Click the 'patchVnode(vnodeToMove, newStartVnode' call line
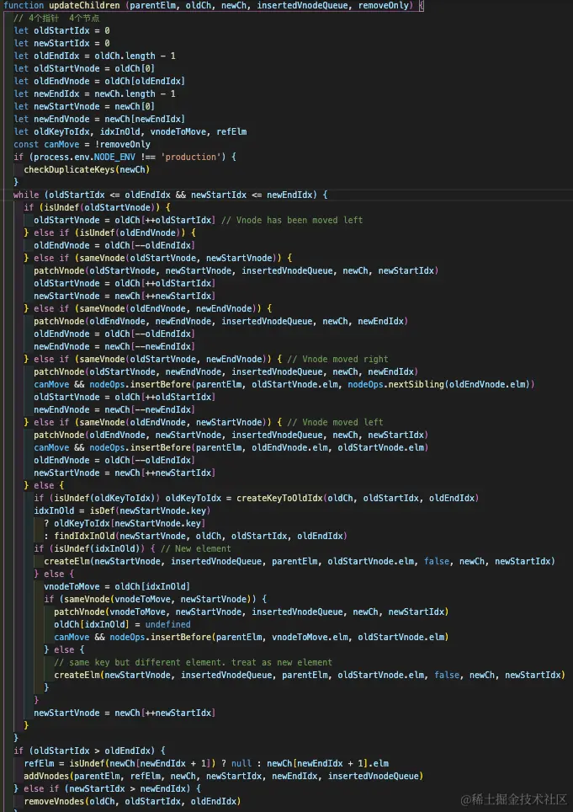This screenshot has width=573, height=812. (x=252, y=612)
